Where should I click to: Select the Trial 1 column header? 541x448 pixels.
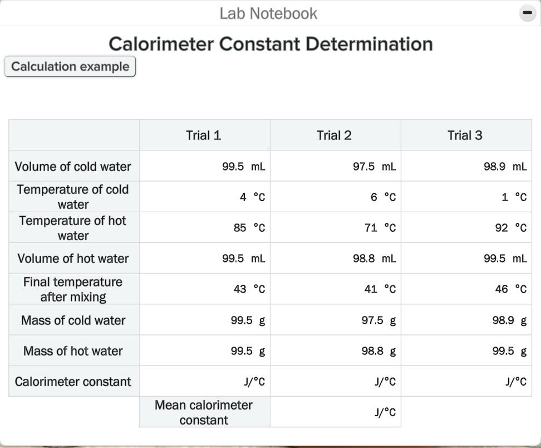tap(204, 135)
